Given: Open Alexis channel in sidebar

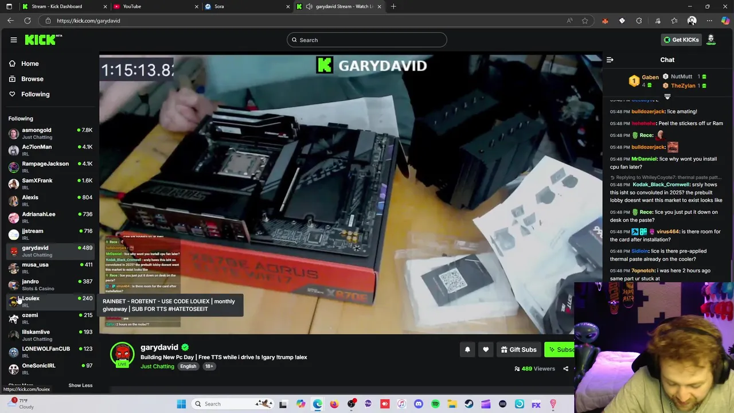Looking at the screenshot, I should tap(50, 200).
